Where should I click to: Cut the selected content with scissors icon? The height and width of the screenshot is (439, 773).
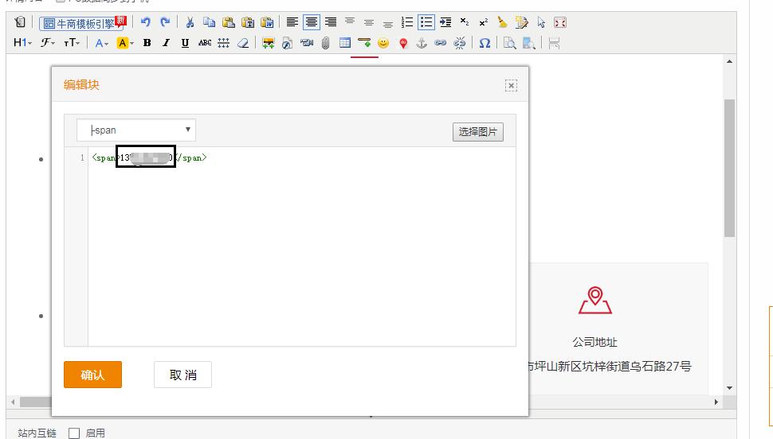click(190, 22)
